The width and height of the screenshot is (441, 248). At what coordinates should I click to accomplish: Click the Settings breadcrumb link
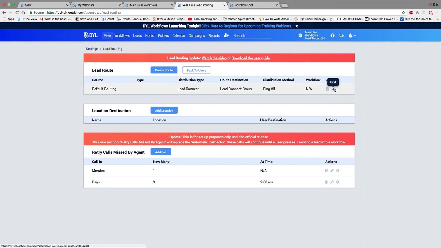coord(92,49)
